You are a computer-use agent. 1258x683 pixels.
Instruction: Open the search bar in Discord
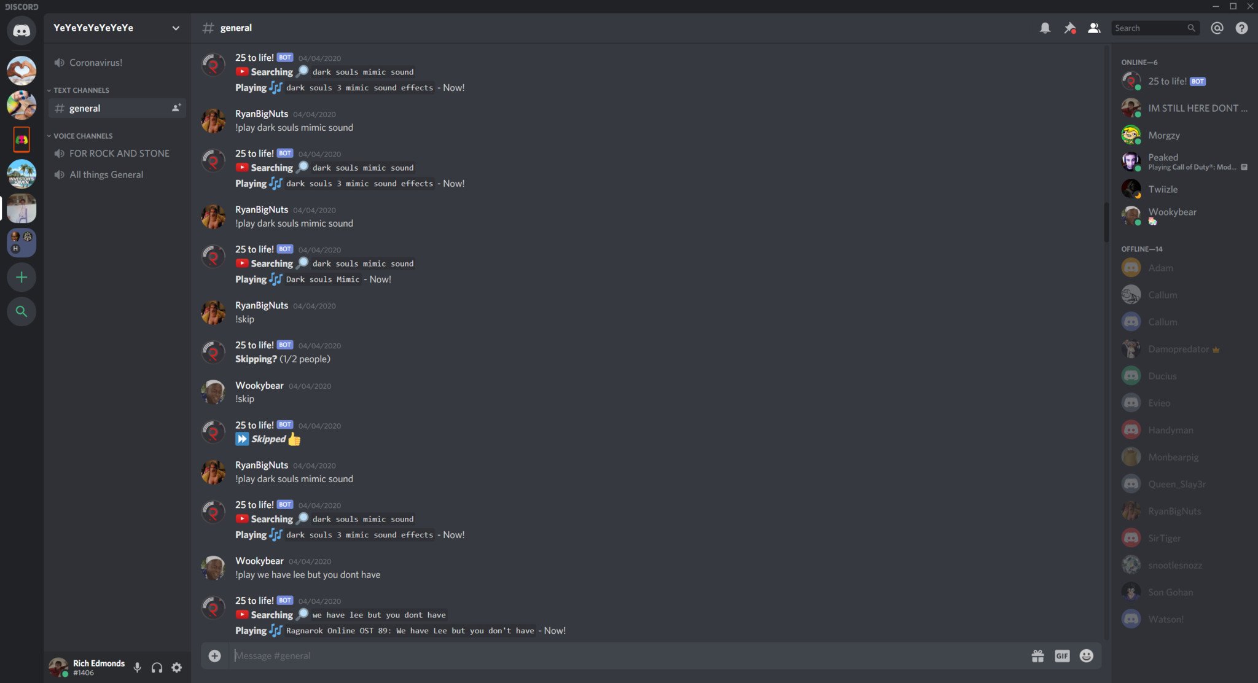1155,28
